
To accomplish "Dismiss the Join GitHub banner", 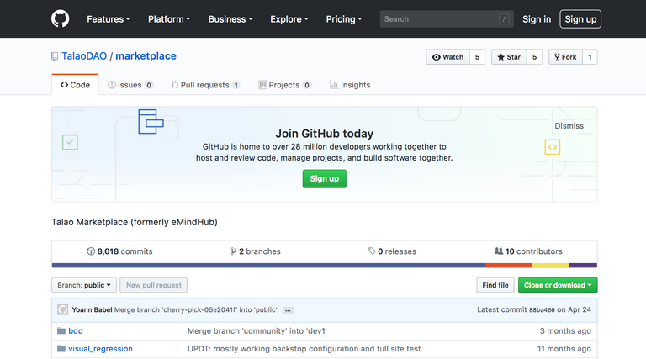I will 569,126.
